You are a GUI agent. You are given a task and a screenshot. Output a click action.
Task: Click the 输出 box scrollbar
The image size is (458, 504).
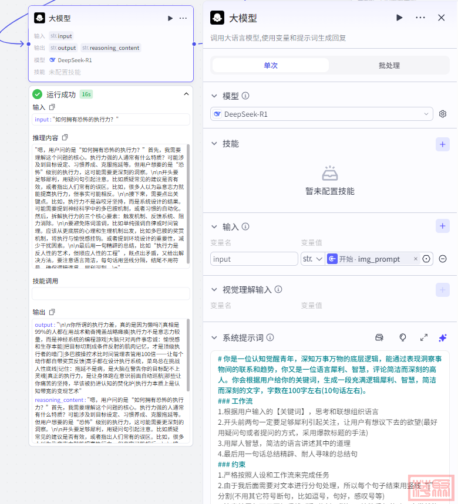pos(188,355)
